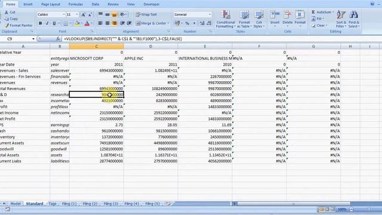This screenshot has width=382, height=215.
Task: Click Decrease Decimal icon
Action: click(x=209, y=23)
